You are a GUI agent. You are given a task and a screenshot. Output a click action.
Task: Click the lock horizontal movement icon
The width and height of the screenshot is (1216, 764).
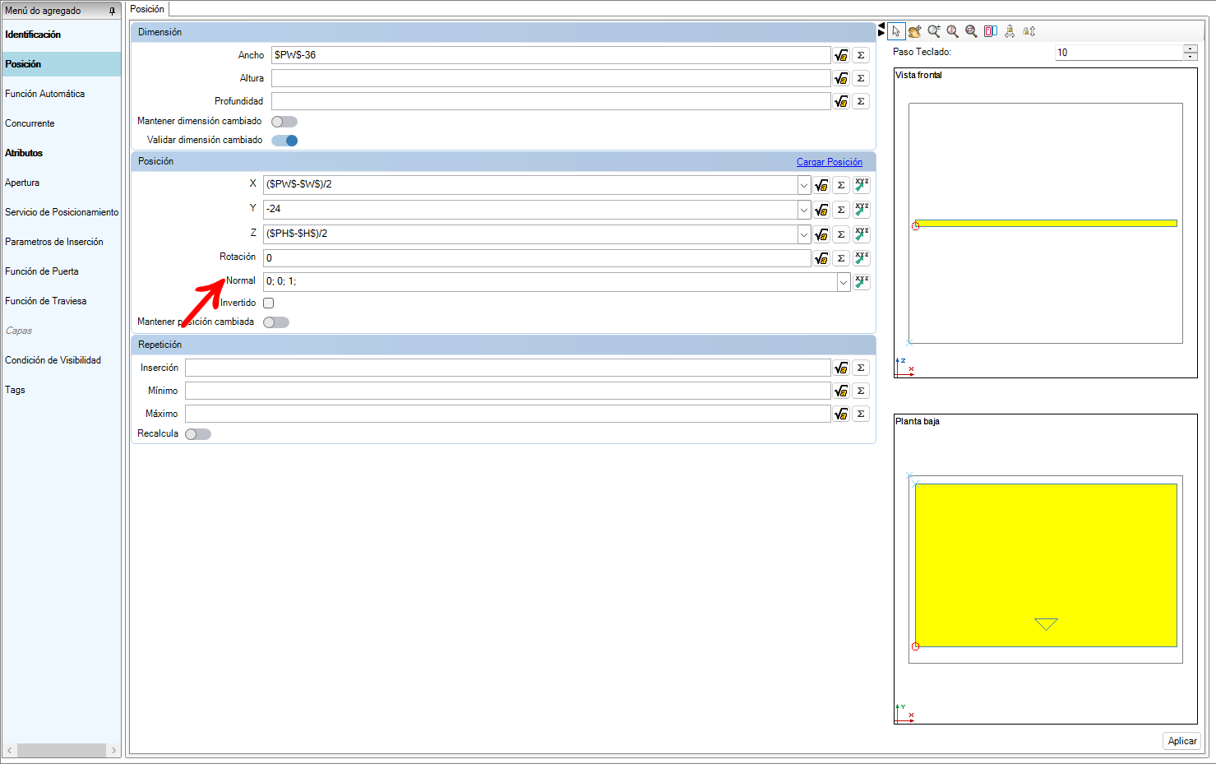click(1010, 31)
